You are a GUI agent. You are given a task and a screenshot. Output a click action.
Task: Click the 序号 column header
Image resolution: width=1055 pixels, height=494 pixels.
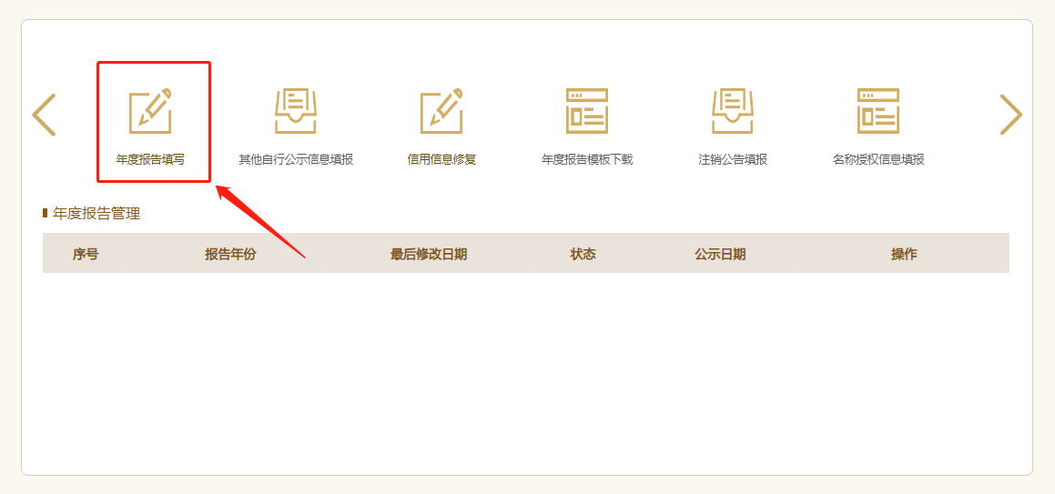click(x=86, y=254)
